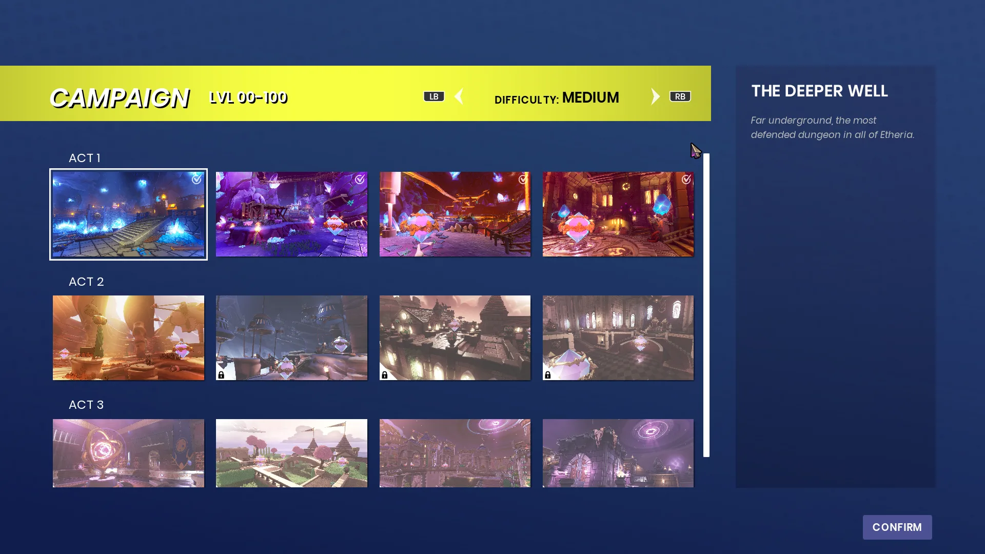Viewport: 985px width, 554px height.
Task: Select the second Act 3 garden map
Action: point(291,453)
